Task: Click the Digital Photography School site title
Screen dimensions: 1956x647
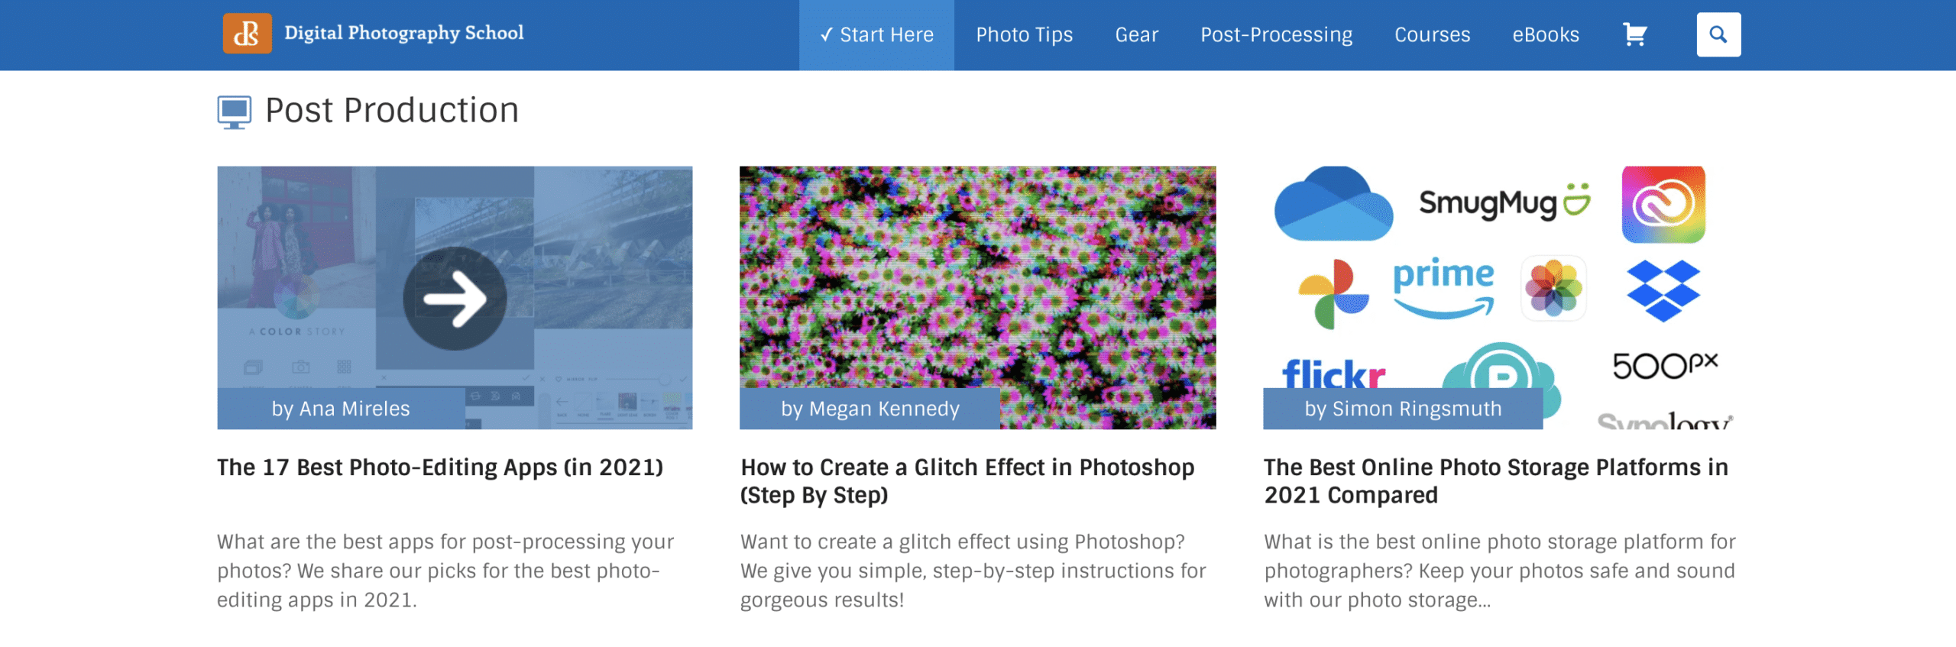Action: pyautogui.click(x=403, y=33)
